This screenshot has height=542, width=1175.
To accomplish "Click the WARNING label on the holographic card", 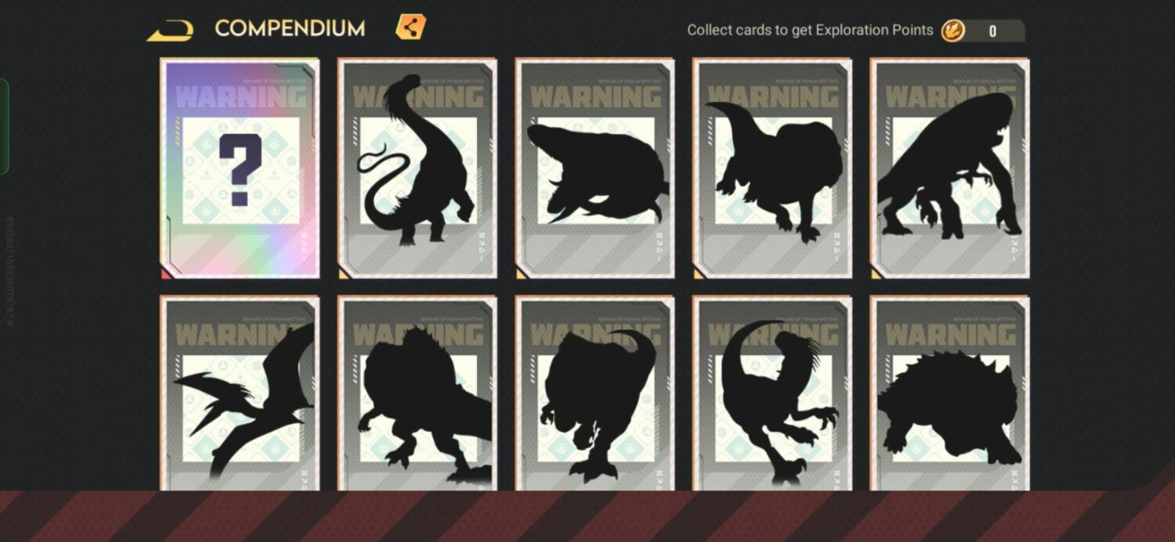I will (x=241, y=97).
